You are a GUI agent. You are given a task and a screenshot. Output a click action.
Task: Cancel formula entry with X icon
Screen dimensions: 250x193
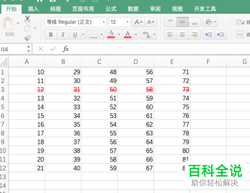[40, 49]
